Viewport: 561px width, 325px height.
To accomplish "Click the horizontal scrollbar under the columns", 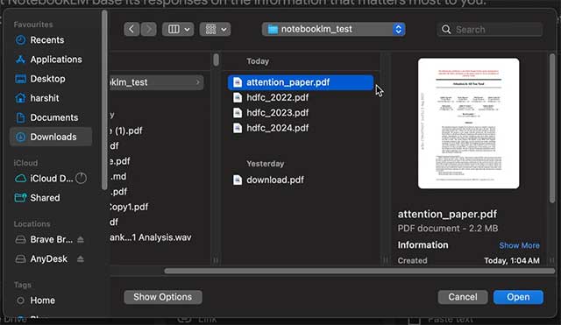I will tap(359, 271).
